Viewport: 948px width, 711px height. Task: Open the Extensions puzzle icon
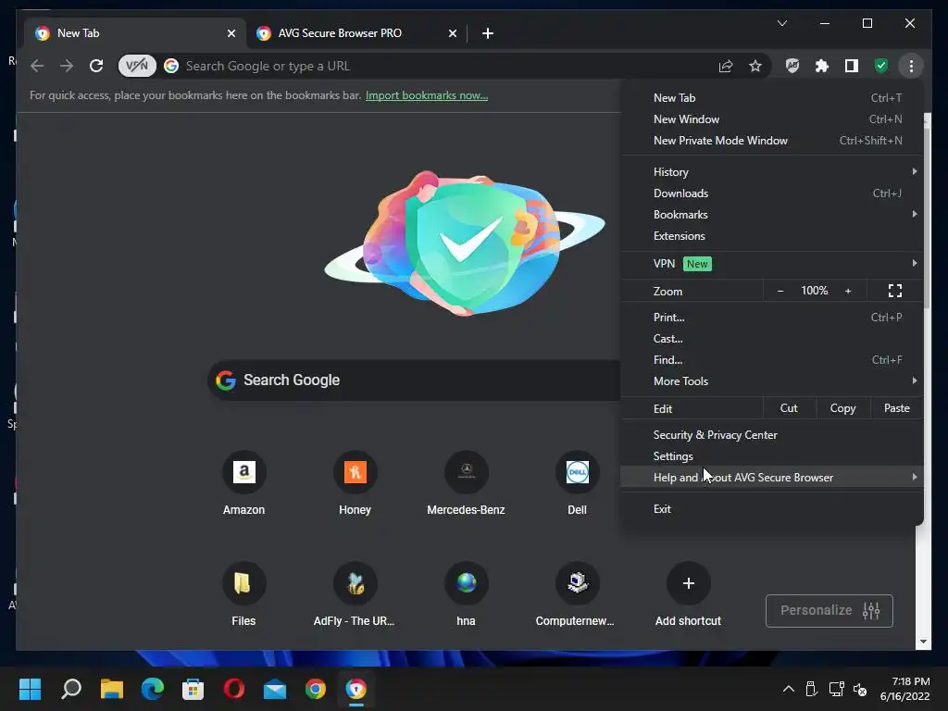822,66
